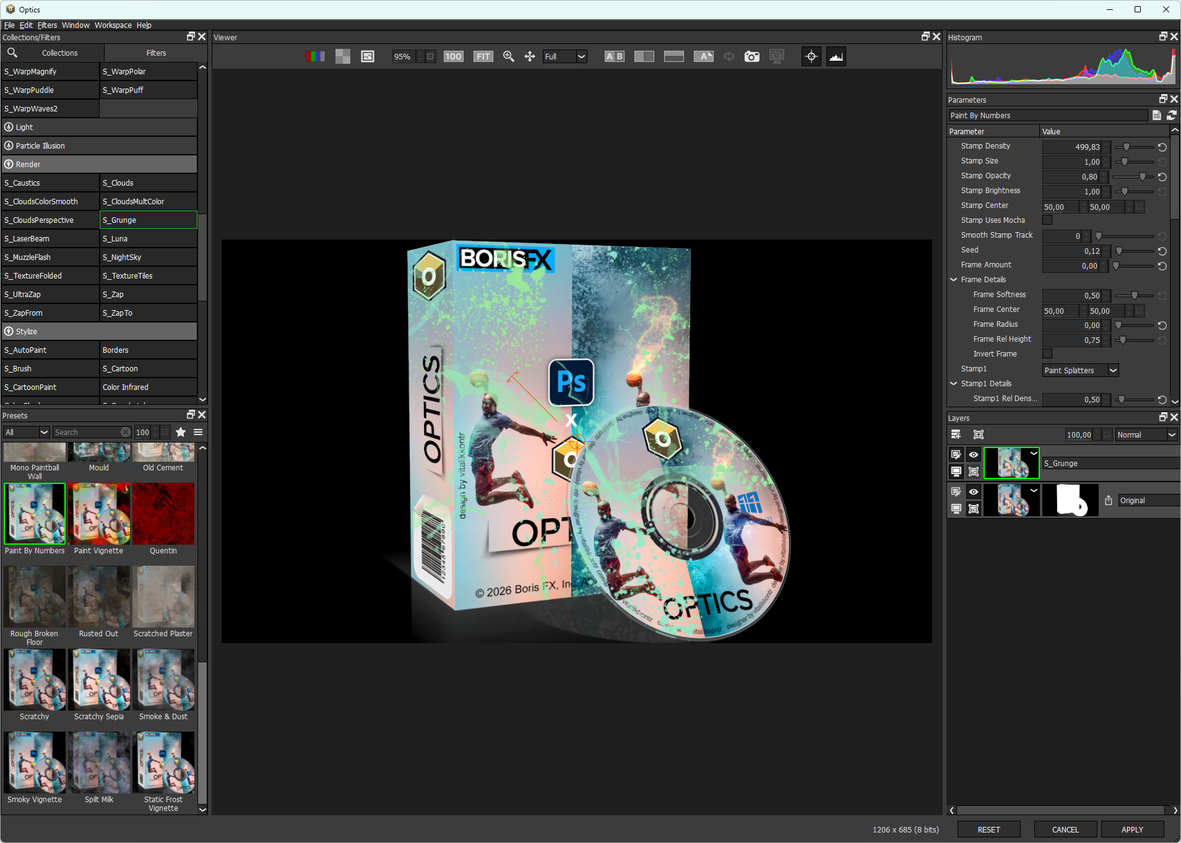Click the CANCEL button
The height and width of the screenshot is (843, 1181).
pyautogui.click(x=1065, y=829)
